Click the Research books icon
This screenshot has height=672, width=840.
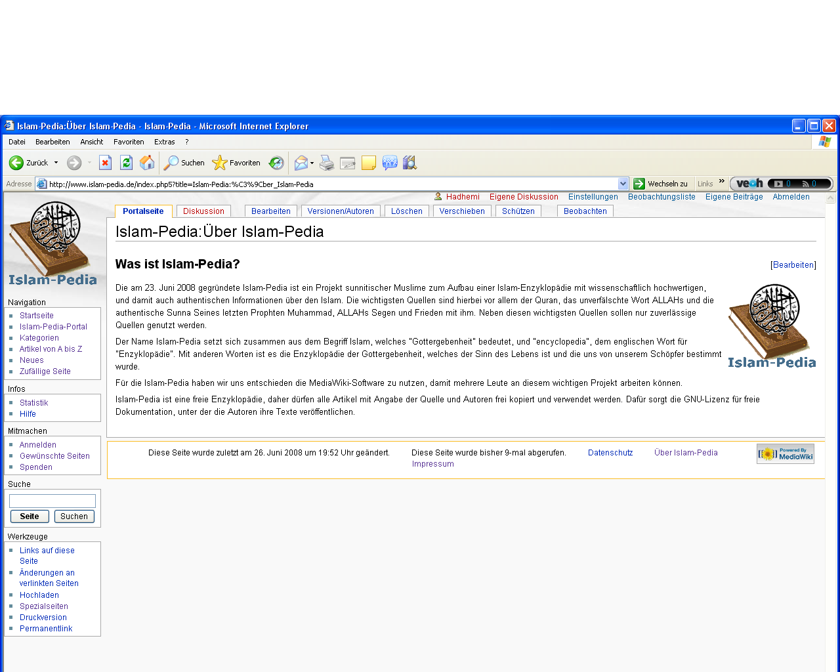410,163
